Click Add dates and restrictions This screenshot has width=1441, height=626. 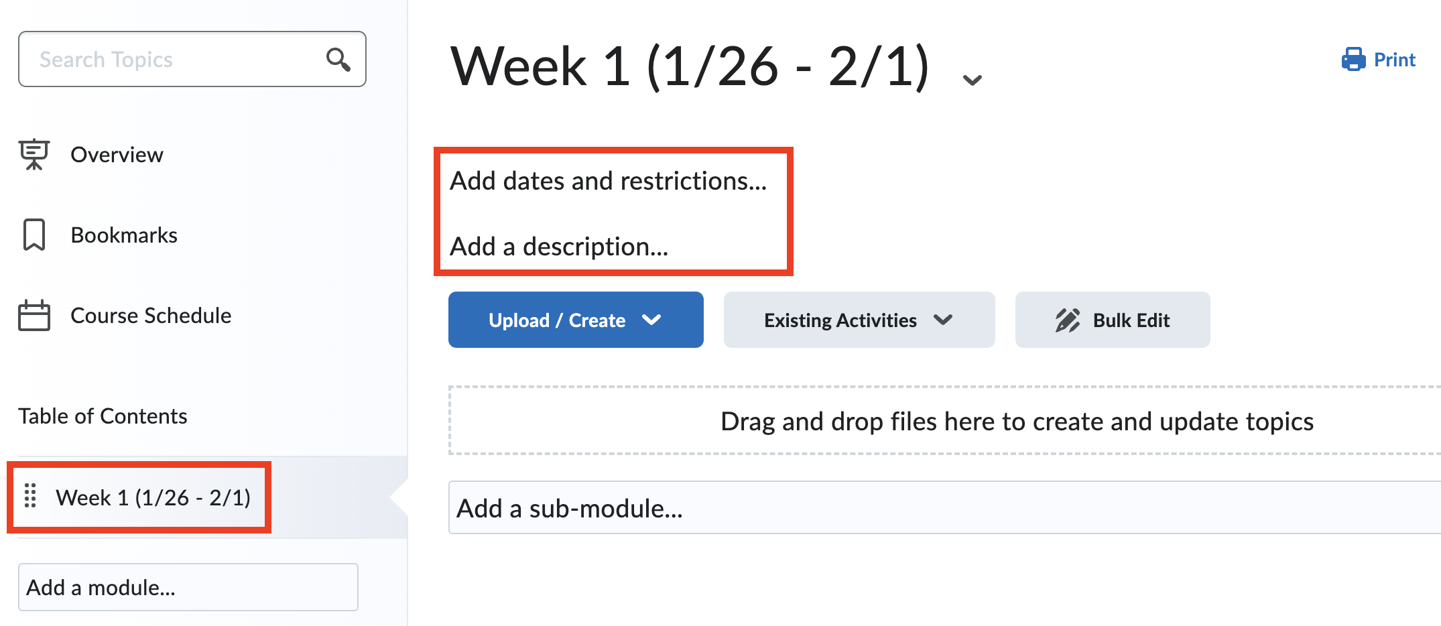[x=608, y=181]
